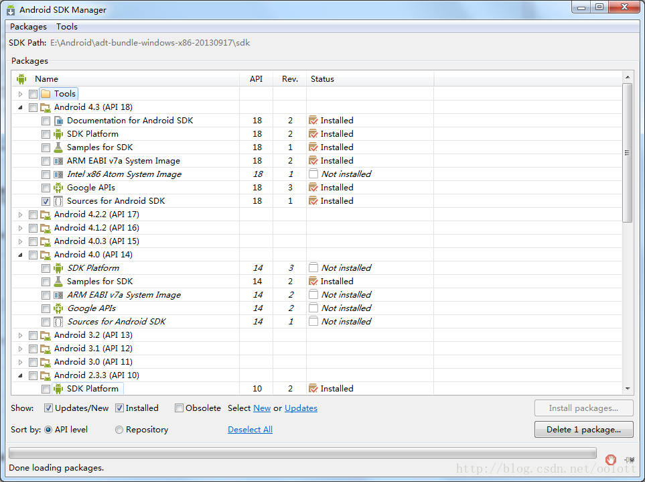Viewport: 645px width, 482px height.
Task: Tick the Tools folder checkbox
Action: [33, 94]
